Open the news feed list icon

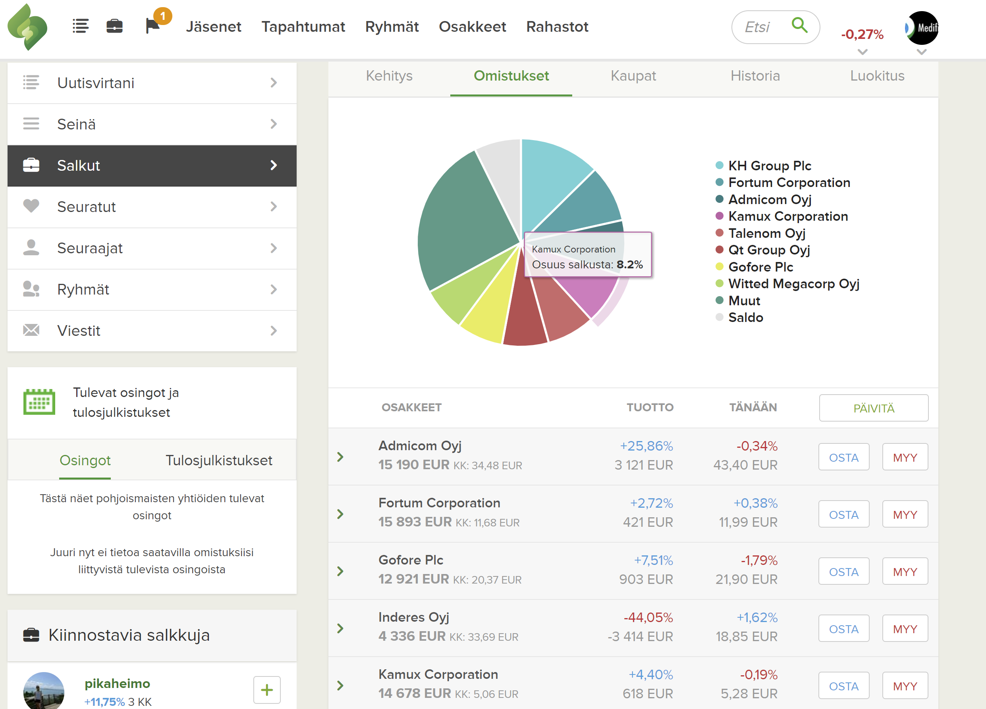click(x=81, y=27)
